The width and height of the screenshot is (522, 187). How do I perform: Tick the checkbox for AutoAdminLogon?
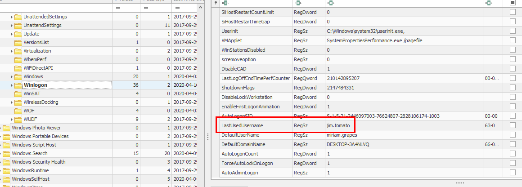513,173
